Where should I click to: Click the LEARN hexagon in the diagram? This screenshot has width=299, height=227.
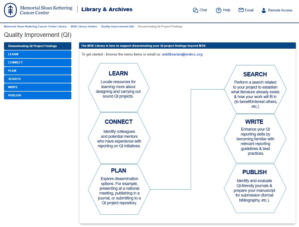(x=118, y=88)
